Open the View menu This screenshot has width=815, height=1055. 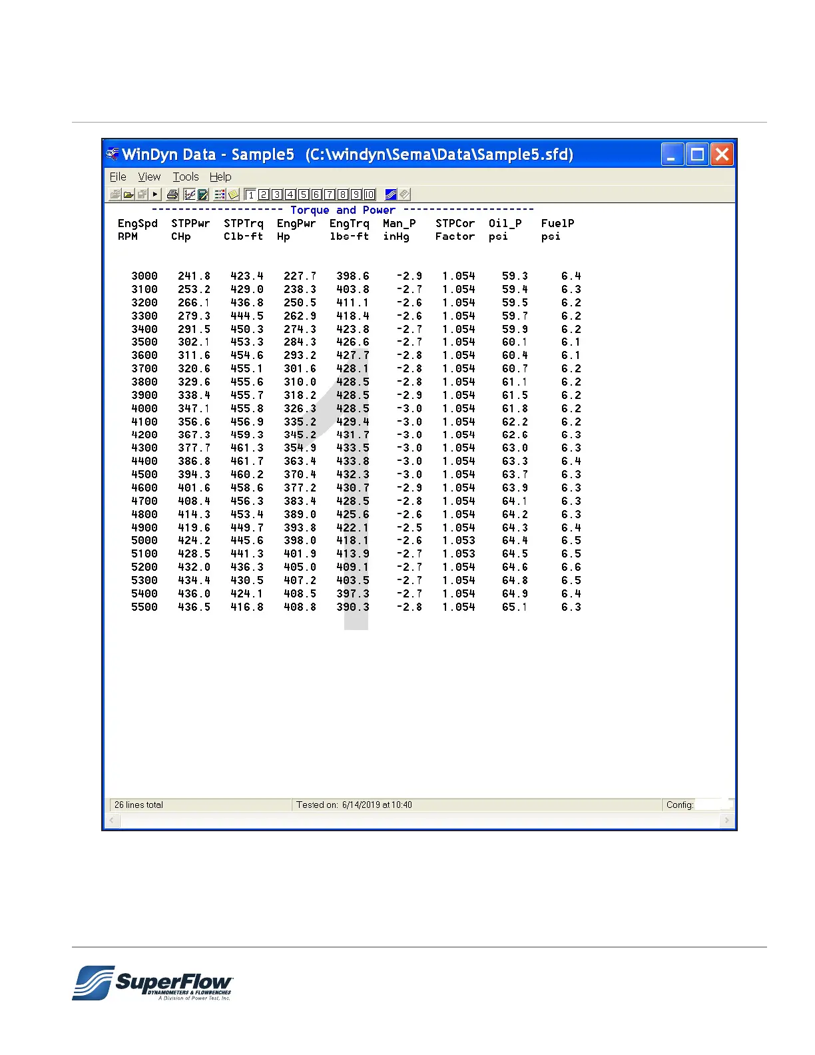pos(149,176)
